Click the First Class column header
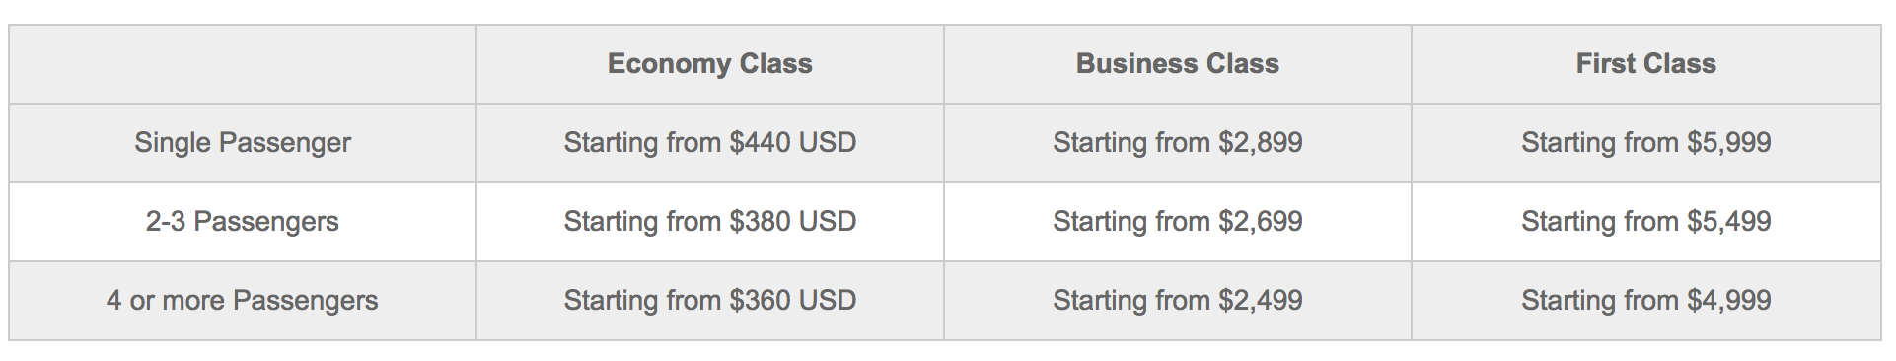This screenshot has width=1896, height=361. coord(1646,64)
